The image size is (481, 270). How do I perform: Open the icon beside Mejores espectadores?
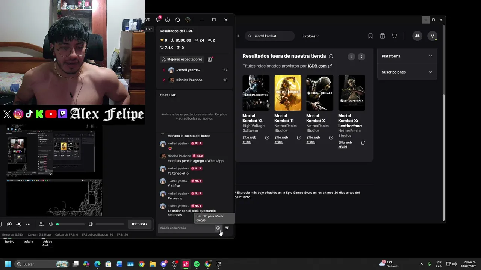pos(210,59)
